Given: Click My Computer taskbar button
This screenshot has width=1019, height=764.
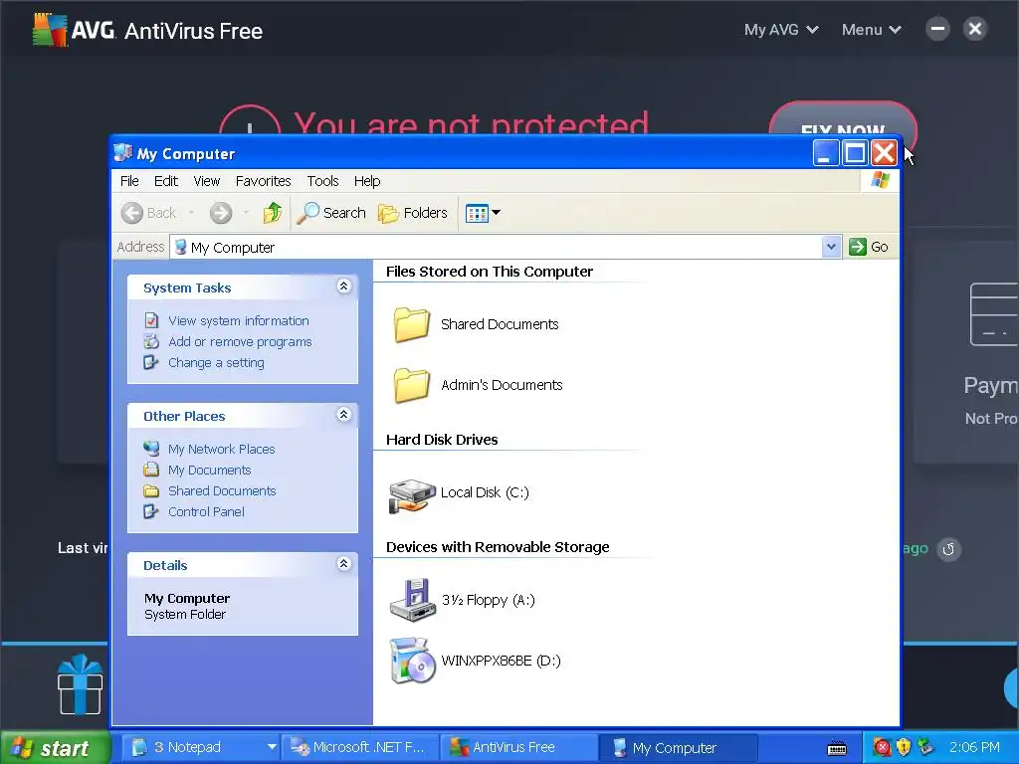Looking at the screenshot, I should [678, 748].
